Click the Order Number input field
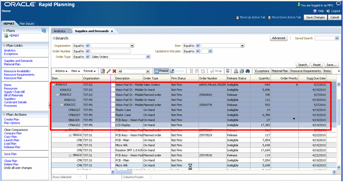The width and height of the screenshot is (344, 183). coord(110,51)
